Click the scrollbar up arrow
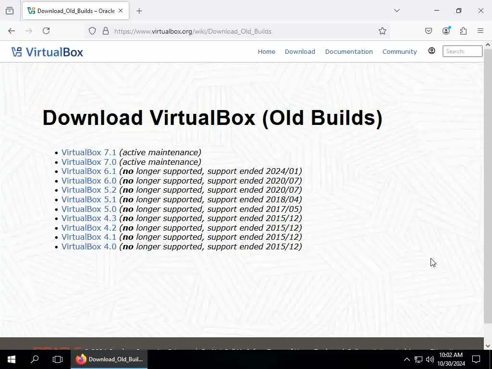This screenshot has height=369, width=492. click(488, 45)
